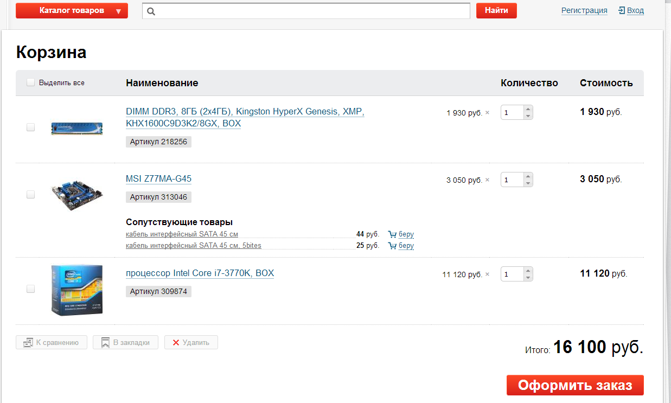Increase quantity of Kingston memory with up arrow

pos(528,108)
